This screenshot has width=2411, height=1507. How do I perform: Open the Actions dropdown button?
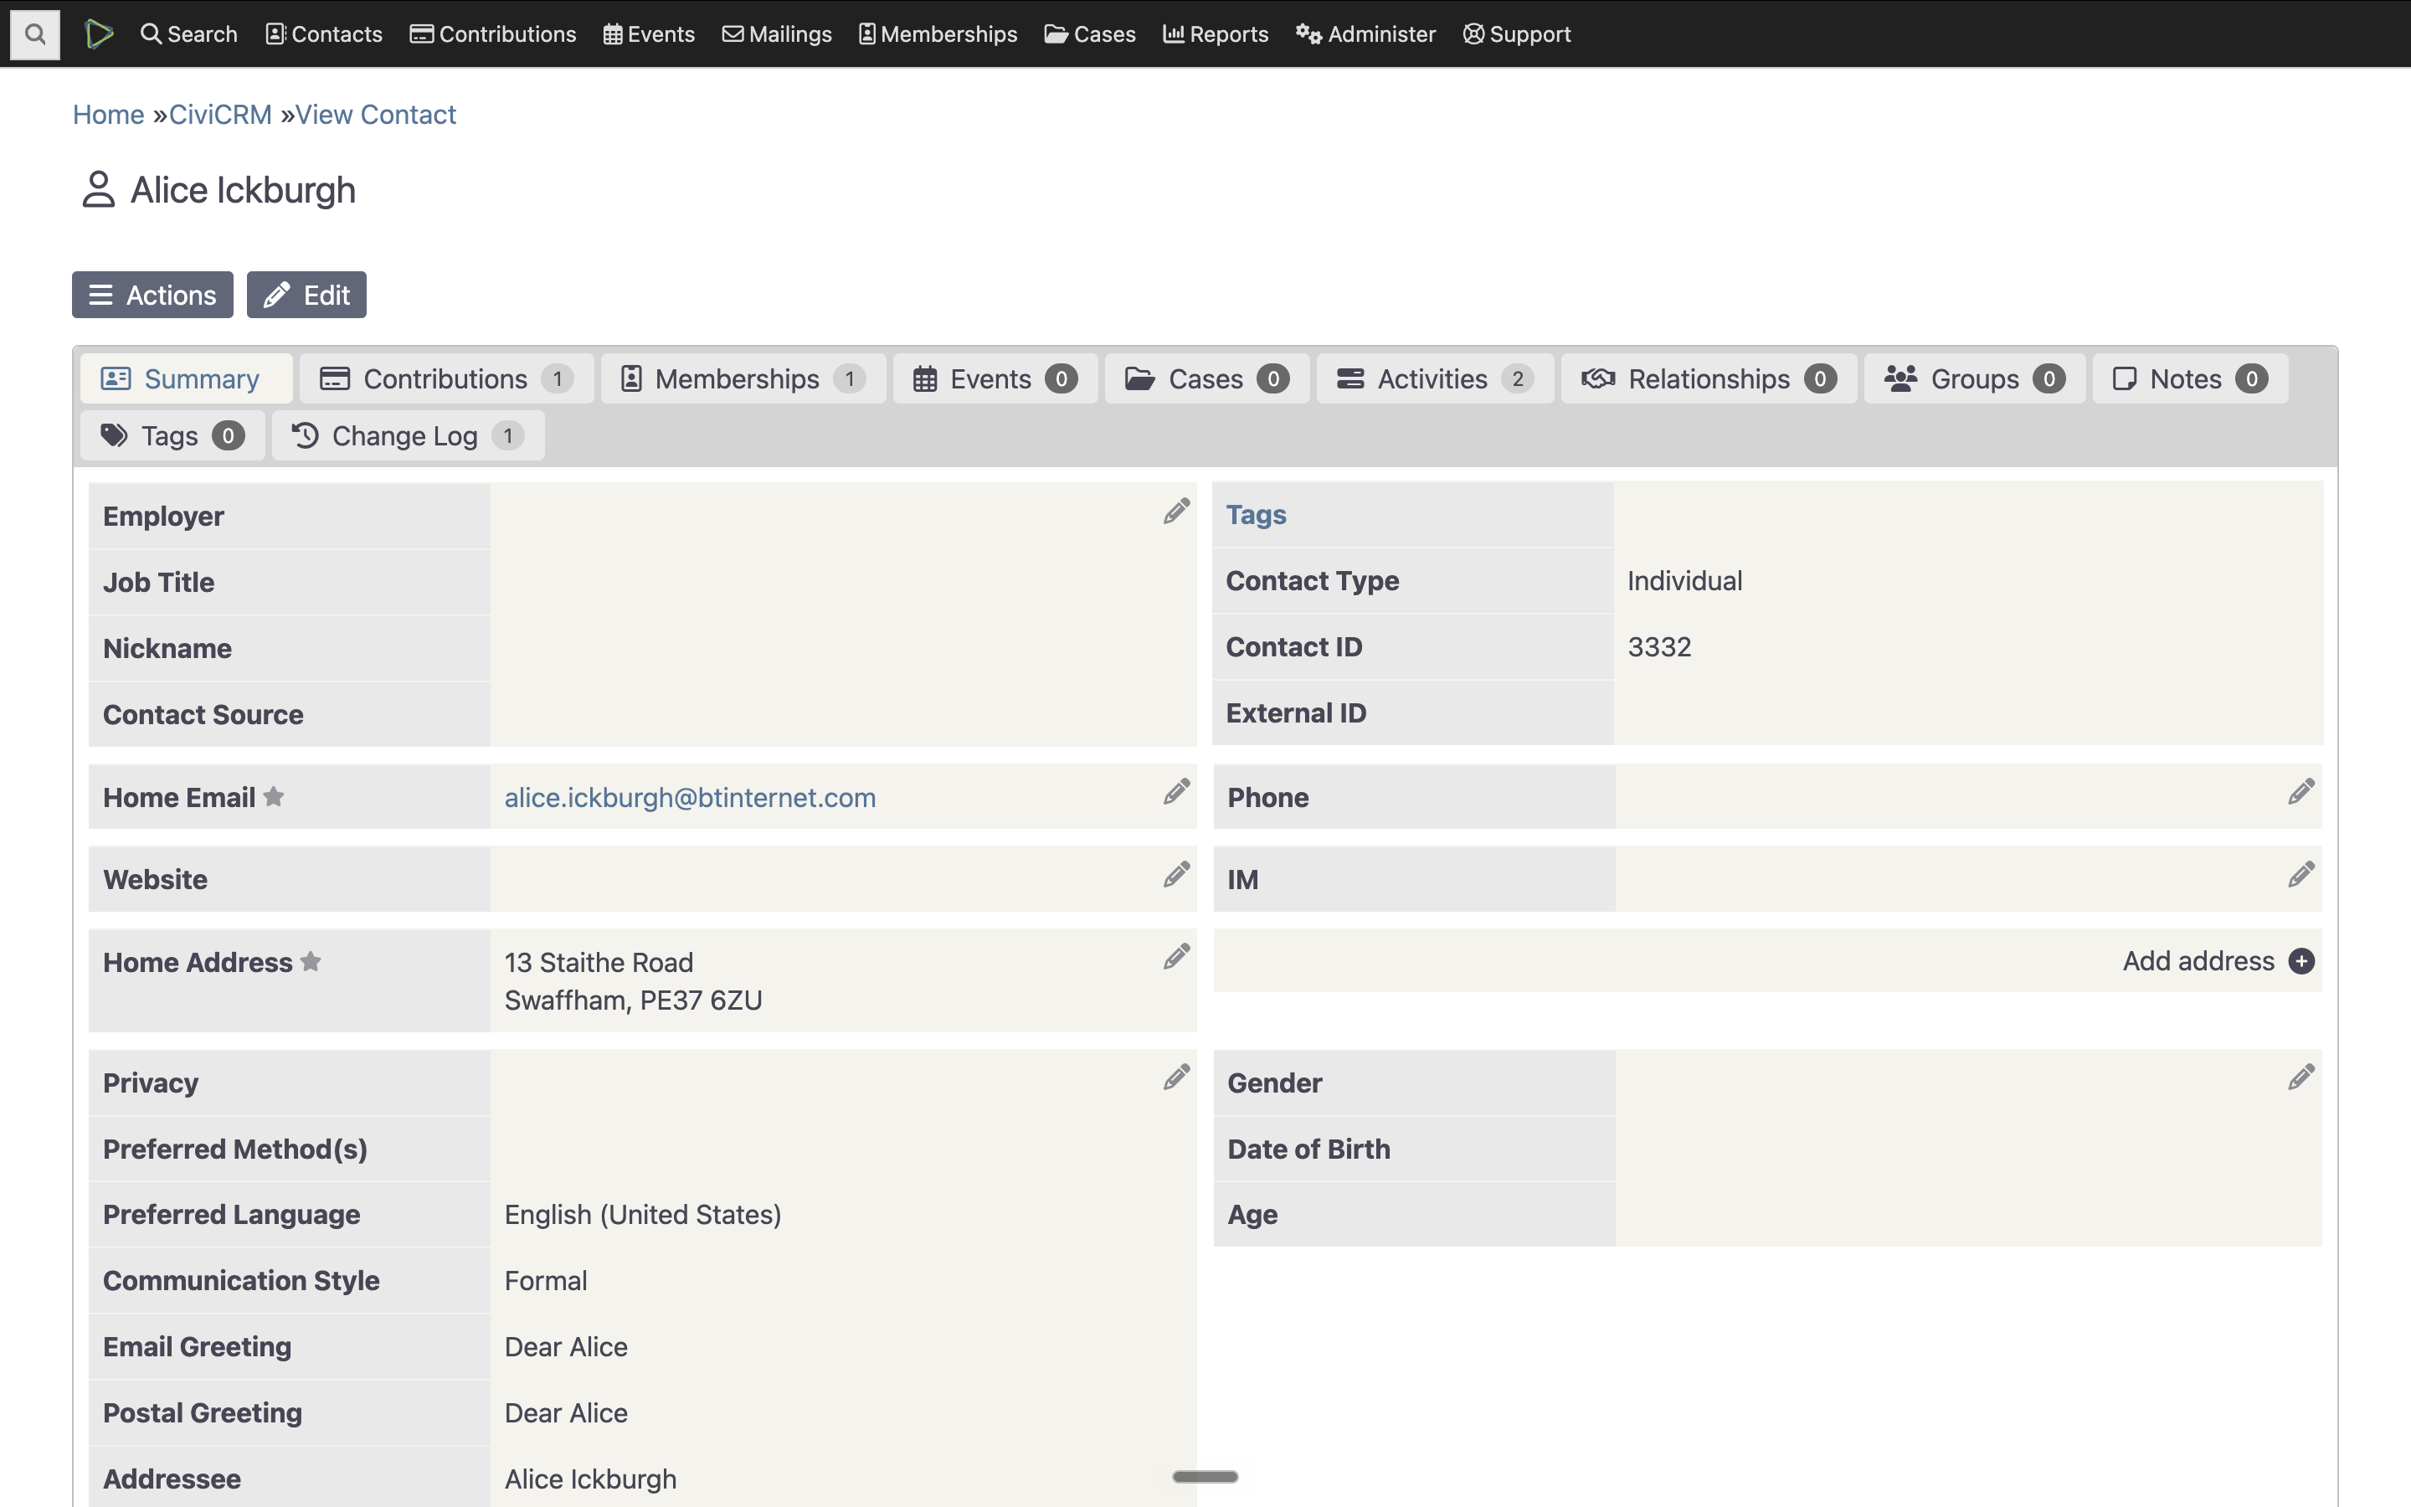click(152, 295)
